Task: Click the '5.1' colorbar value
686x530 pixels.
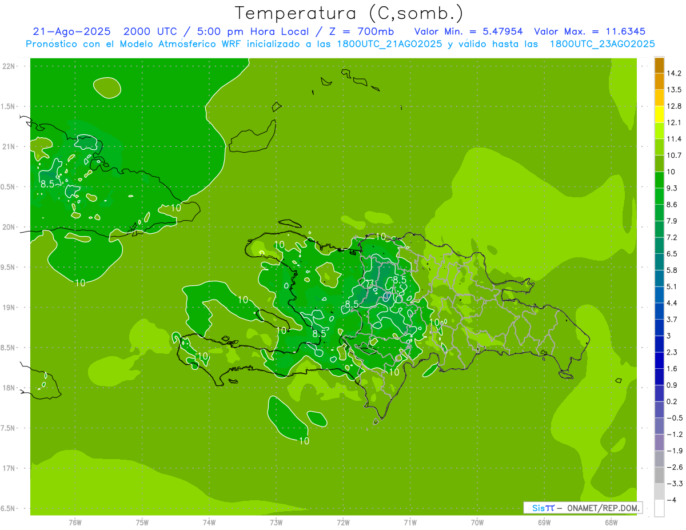Action: [672, 286]
